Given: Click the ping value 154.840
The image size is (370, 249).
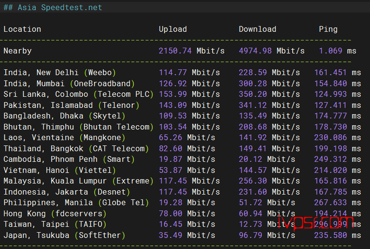Looking at the screenshot, I should click(330, 83).
